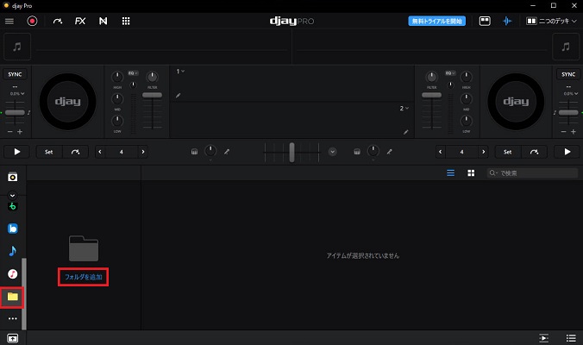Open left deck tempo range 0.0% dropdown
This screenshot has height=345, width=583.
click(x=17, y=94)
